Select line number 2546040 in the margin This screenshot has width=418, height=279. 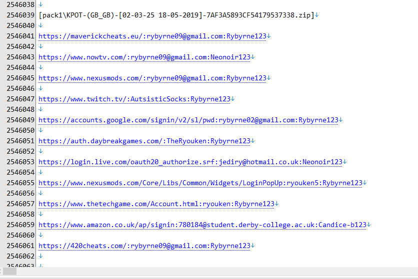tap(20, 26)
